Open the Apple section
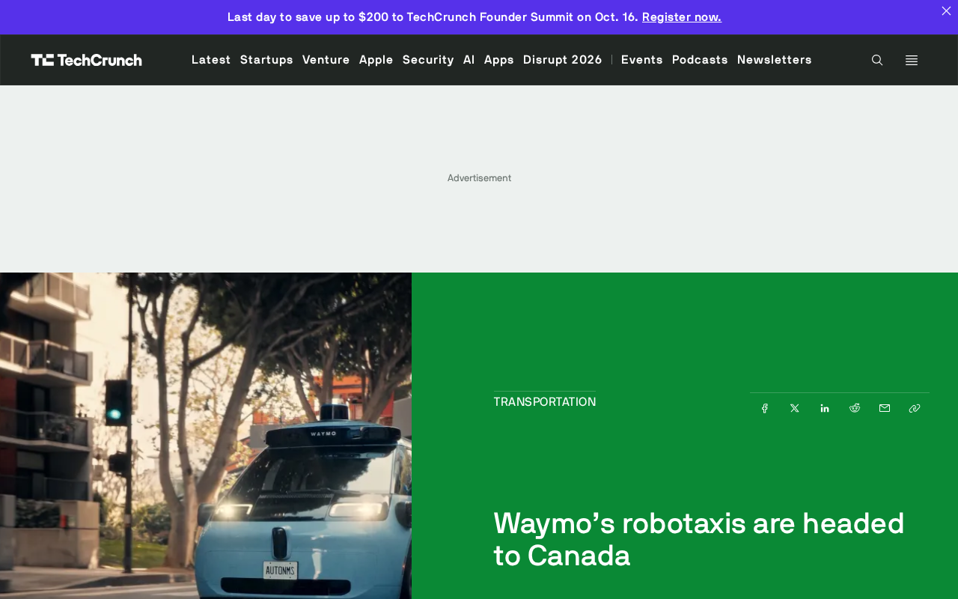 tap(376, 59)
